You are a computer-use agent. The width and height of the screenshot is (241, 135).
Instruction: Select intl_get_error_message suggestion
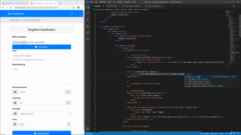tap(211, 79)
